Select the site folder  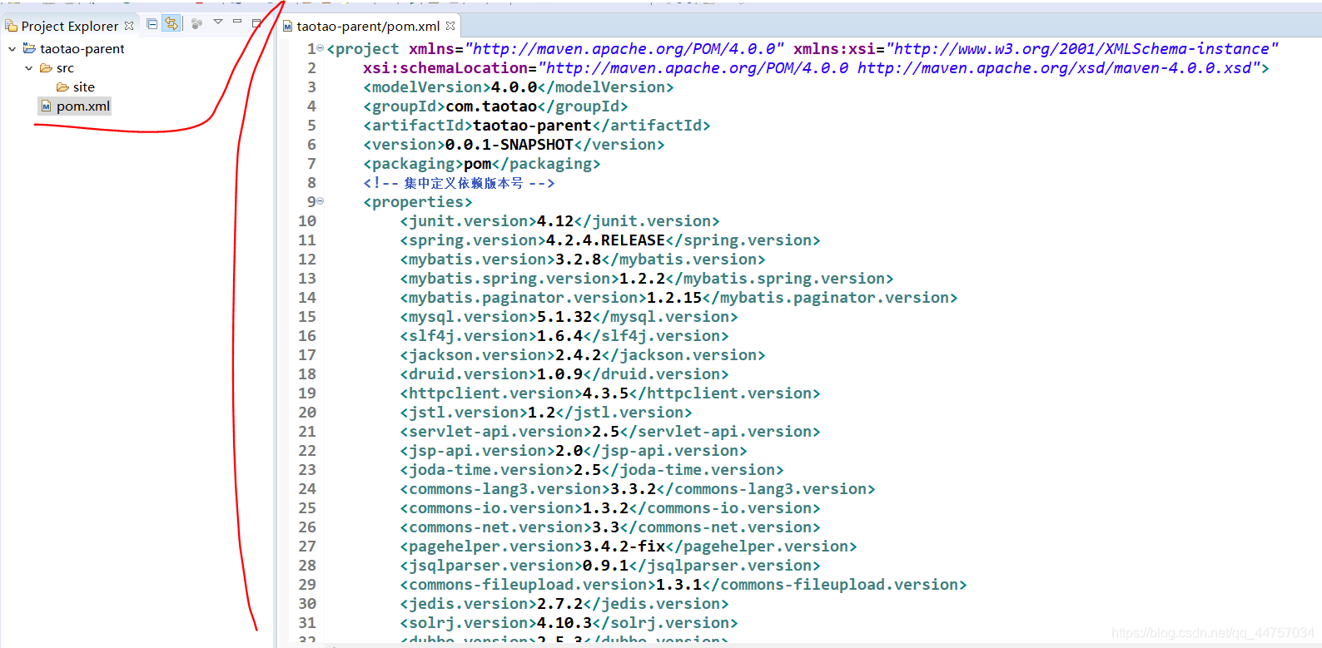pyautogui.click(x=83, y=87)
